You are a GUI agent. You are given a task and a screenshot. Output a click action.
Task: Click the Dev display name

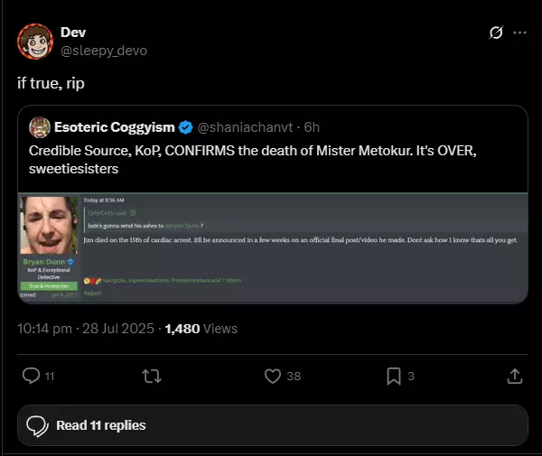coord(73,33)
